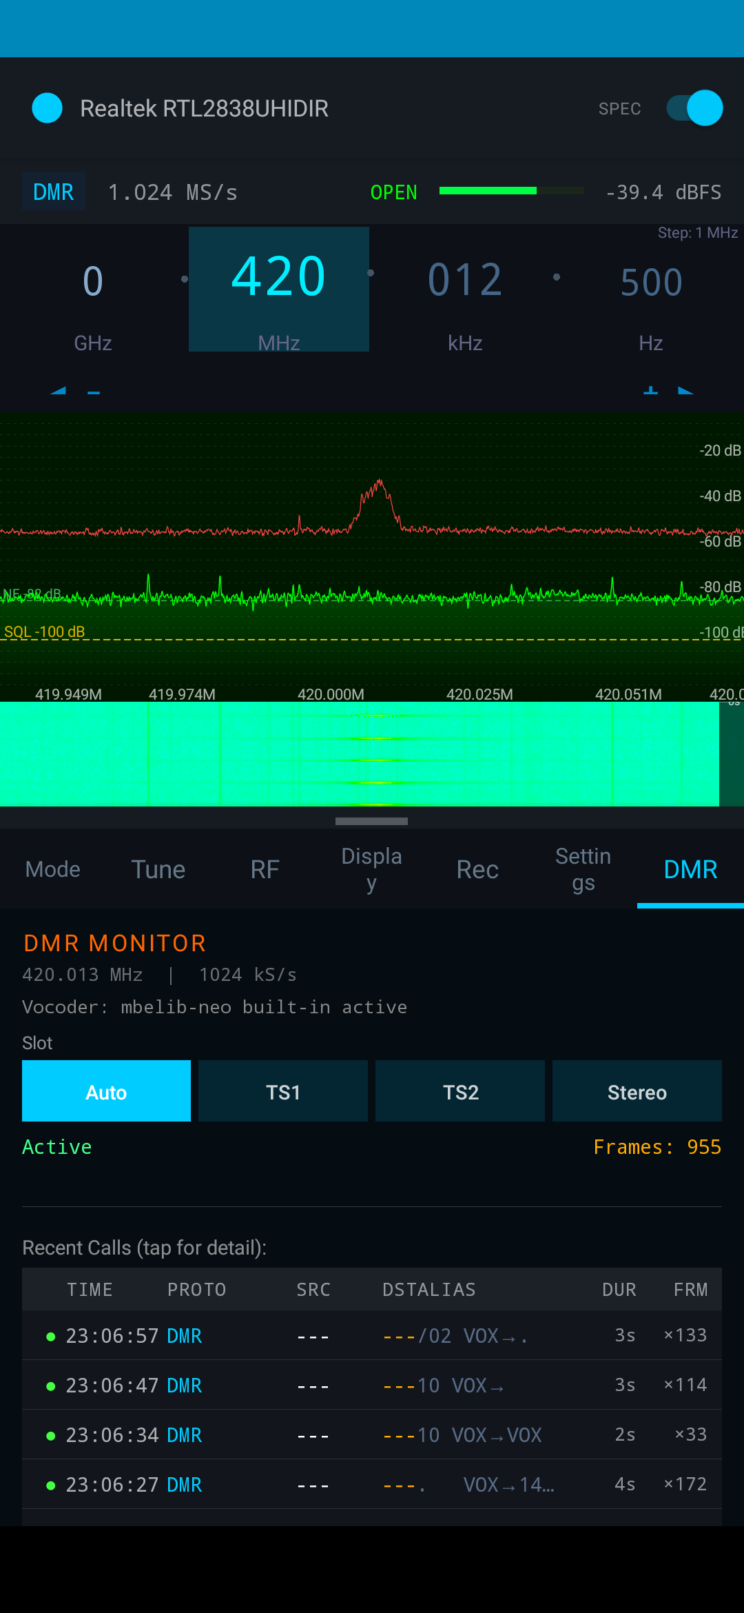Open call detail for 23:06:27

pyautogui.click(x=372, y=1484)
